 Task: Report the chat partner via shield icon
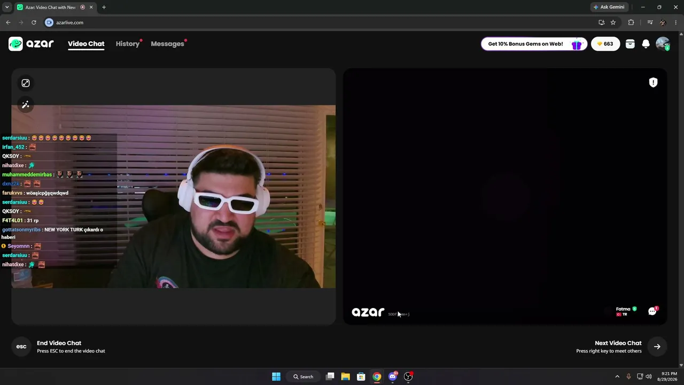point(653,82)
